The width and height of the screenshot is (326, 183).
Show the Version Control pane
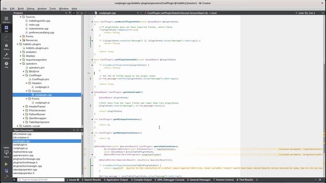(224, 179)
